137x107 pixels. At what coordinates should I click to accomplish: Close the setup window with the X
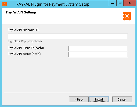[129, 3]
